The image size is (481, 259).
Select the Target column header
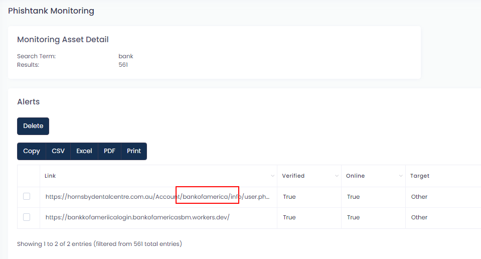pos(420,176)
